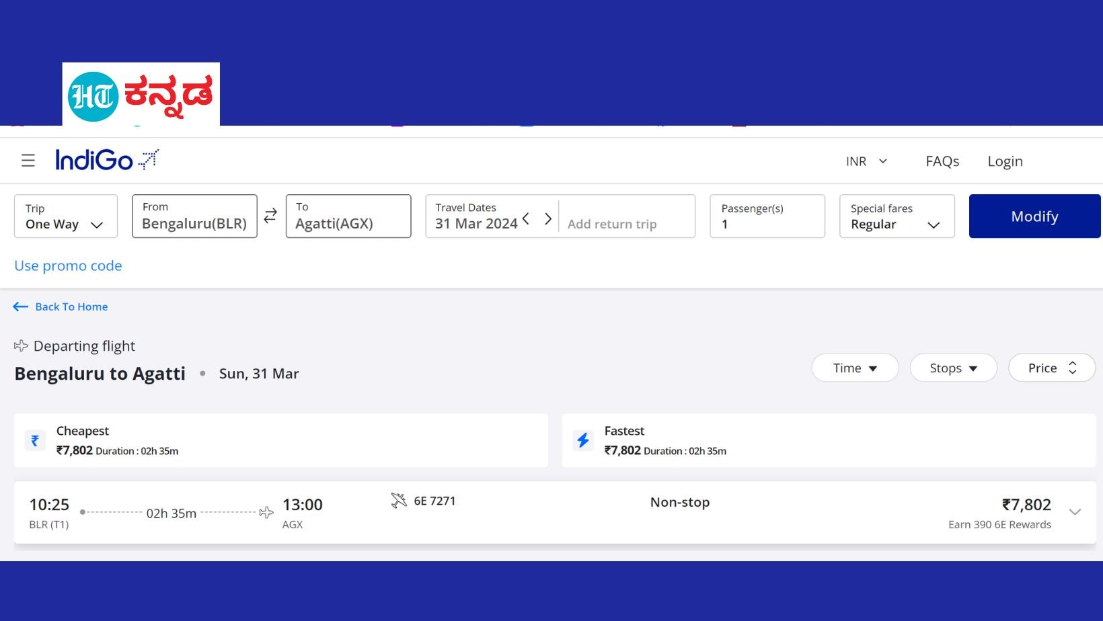Click the 02h 35m duration in flight row
The width and height of the screenshot is (1103, 621).
coord(172,513)
